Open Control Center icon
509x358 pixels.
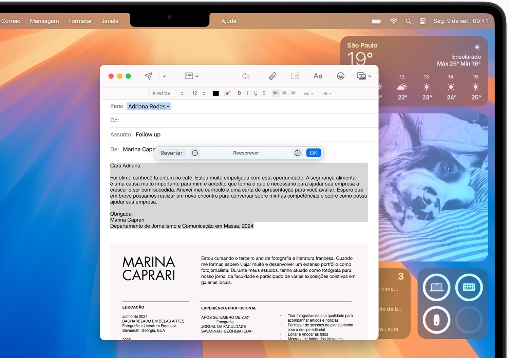pyautogui.click(x=423, y=21)
